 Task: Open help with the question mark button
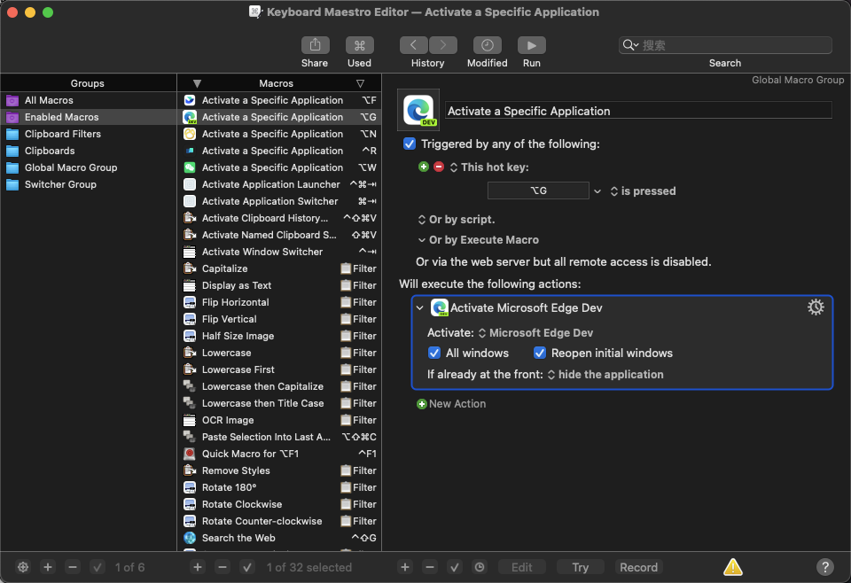click(824, 567)
